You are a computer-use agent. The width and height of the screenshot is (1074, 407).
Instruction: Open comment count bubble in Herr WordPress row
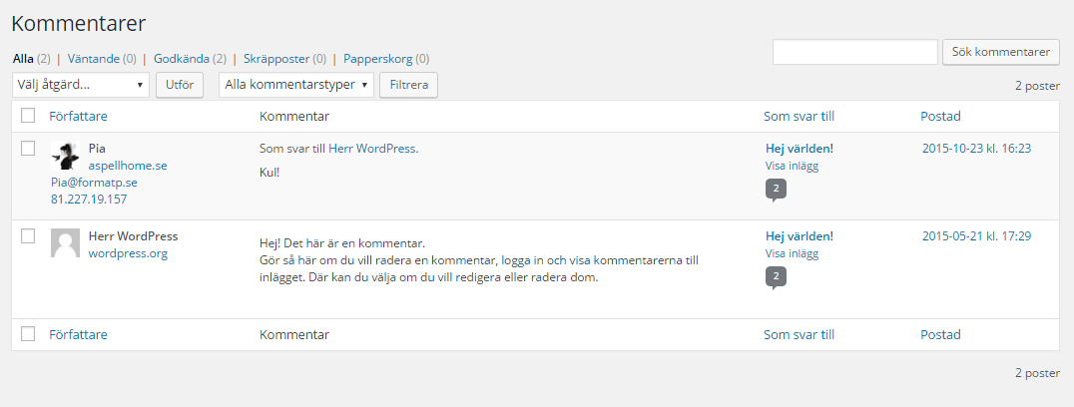pos(776,277)
